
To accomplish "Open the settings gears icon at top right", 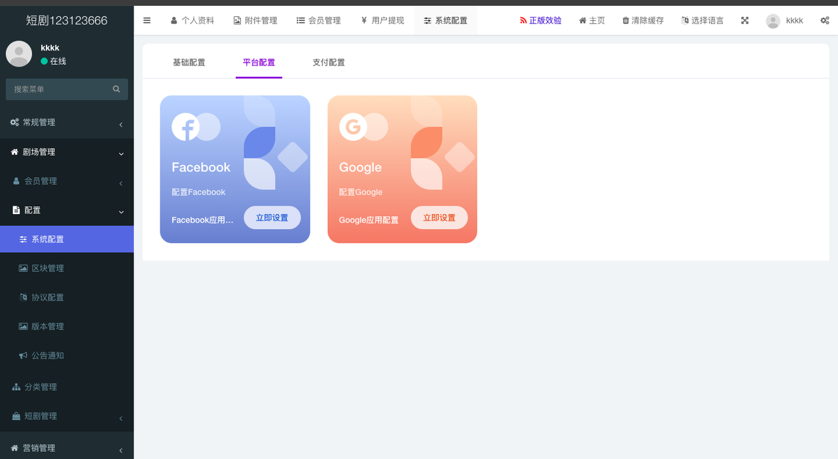I will coord(824,20).
